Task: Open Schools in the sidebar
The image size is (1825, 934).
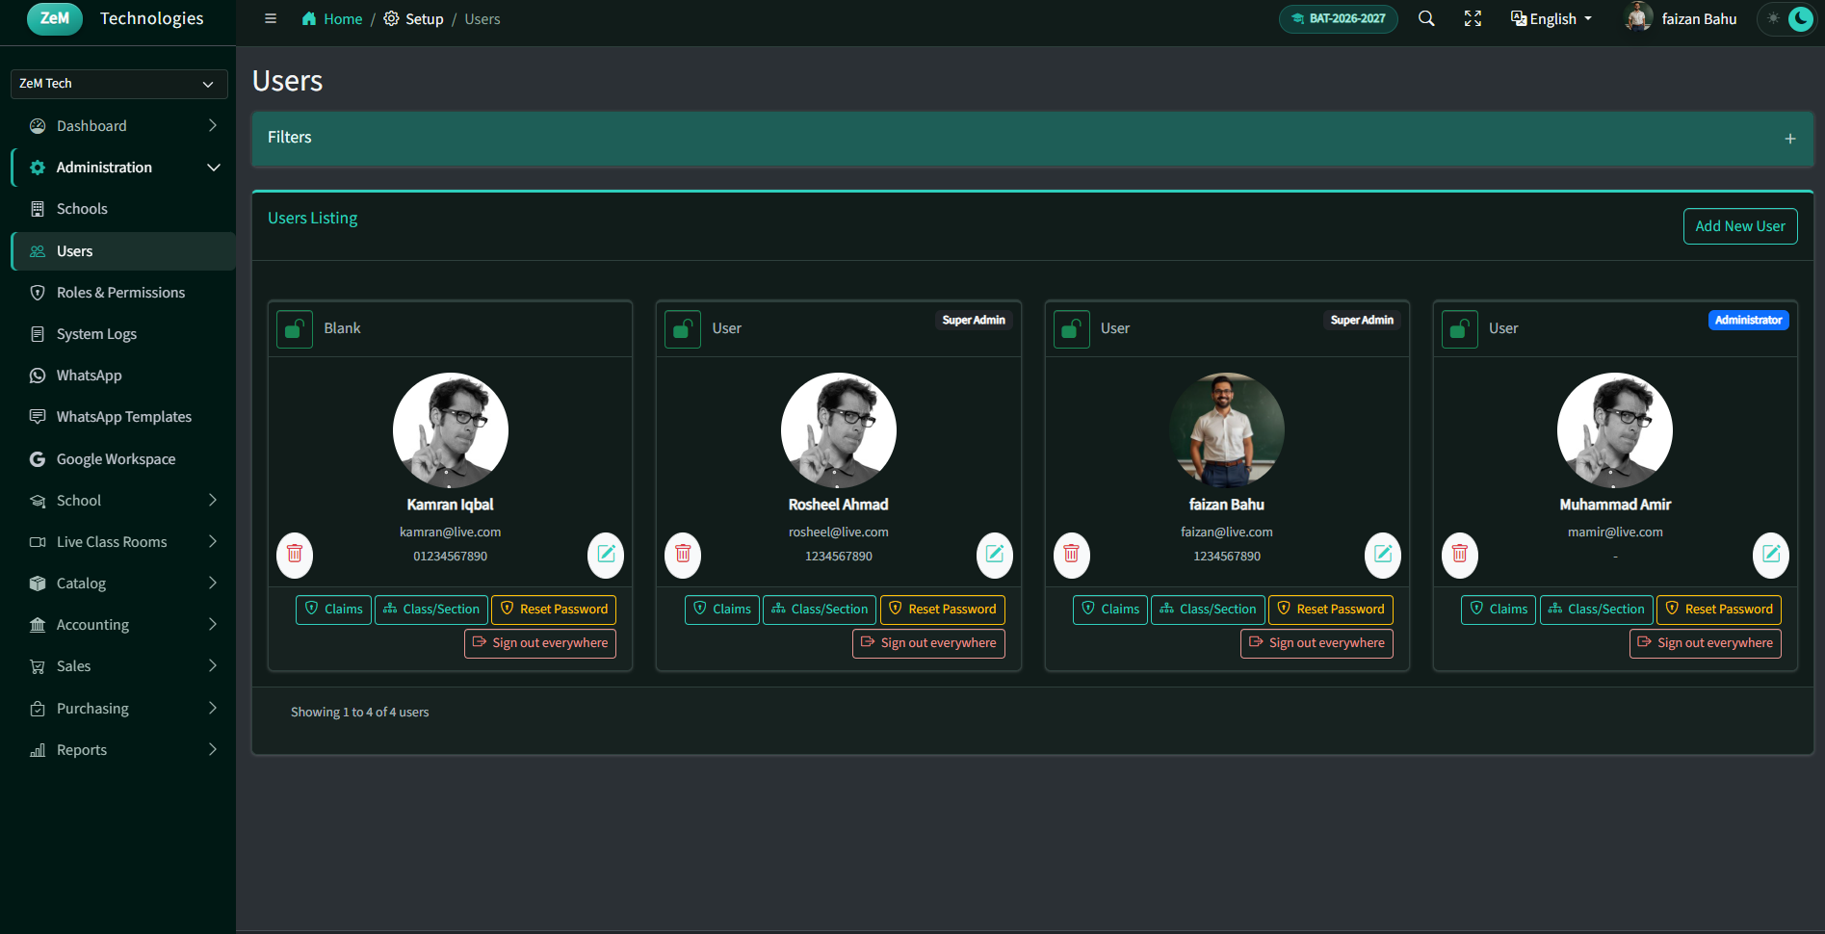Action: (123, 209)
